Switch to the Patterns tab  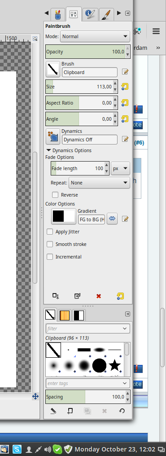[65, 315]
